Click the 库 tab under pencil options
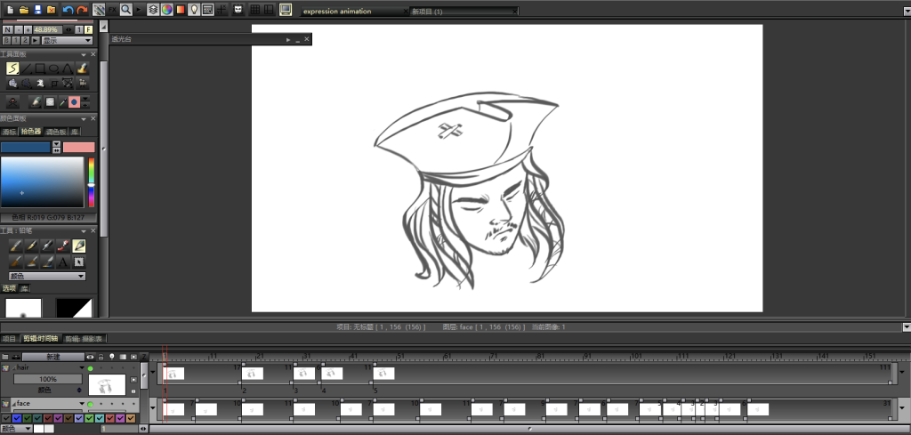Screen dimensions: 911x435 [x=24, y=288]
